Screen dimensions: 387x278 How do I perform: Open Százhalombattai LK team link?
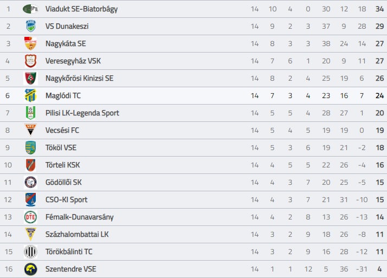click(x=77, y=234)
